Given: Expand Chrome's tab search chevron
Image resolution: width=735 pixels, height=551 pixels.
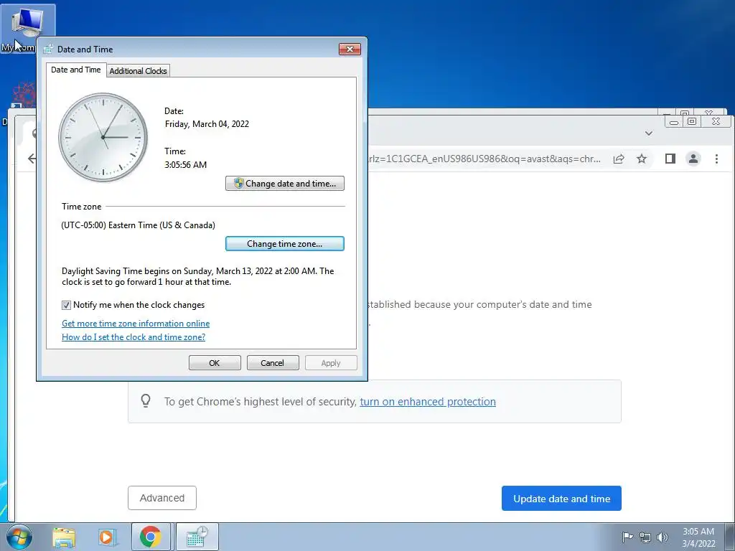Looking at the screenshot, I should (x=649, y=133).
